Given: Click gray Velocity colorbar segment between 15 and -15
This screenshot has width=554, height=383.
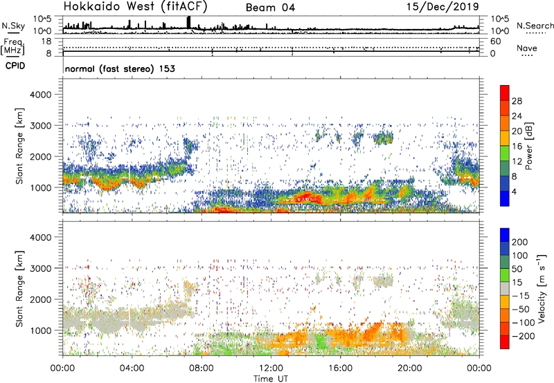Looking at the screenshot, I should coord(505,288).
